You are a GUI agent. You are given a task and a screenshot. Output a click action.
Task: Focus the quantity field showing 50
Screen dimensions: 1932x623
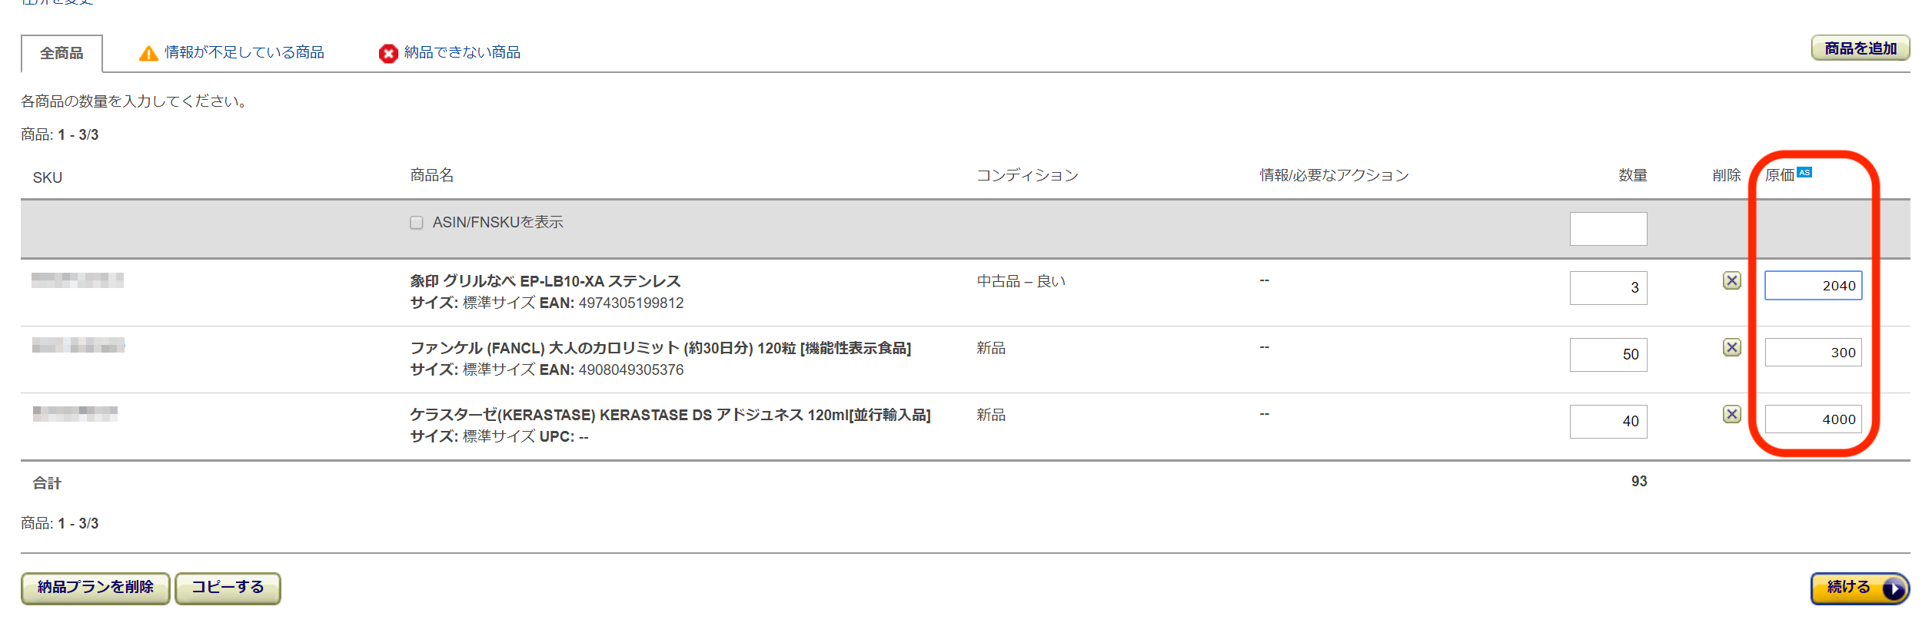click(x=1608, y=355)
